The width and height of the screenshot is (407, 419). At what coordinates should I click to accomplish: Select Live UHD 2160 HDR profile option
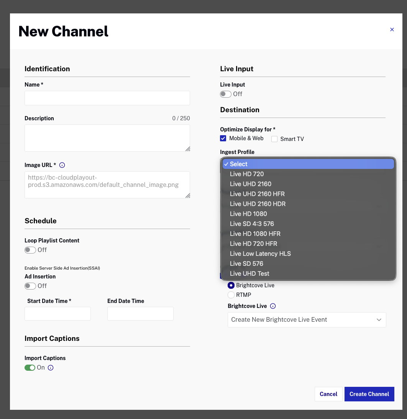pyautogui.click(x=258, y=204)
